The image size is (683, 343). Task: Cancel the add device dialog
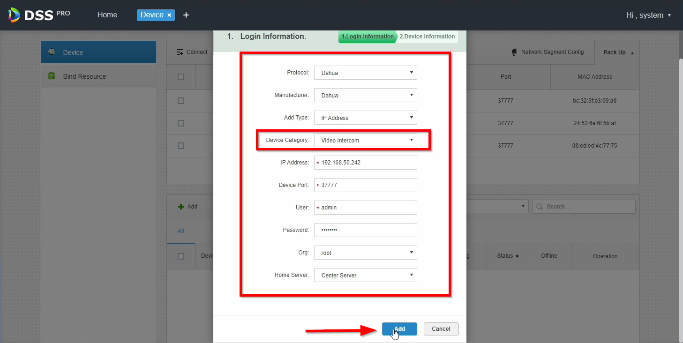pos(441,329)
